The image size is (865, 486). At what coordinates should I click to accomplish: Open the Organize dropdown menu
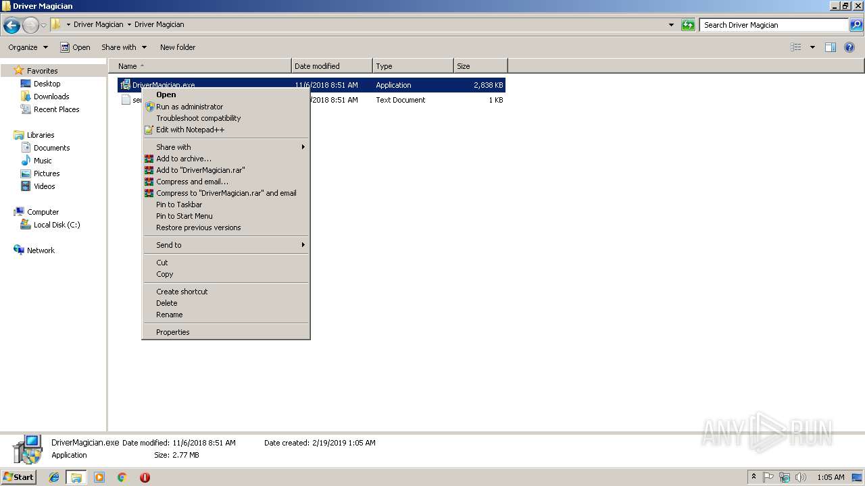click(x=28, y=47)
